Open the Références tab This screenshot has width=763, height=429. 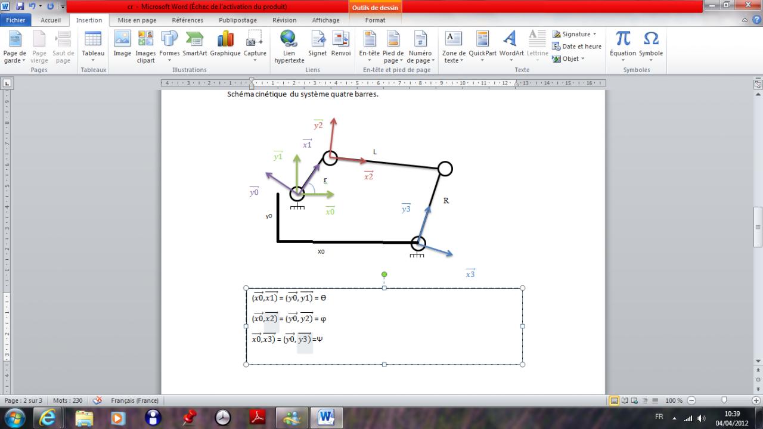pos(188,20)
